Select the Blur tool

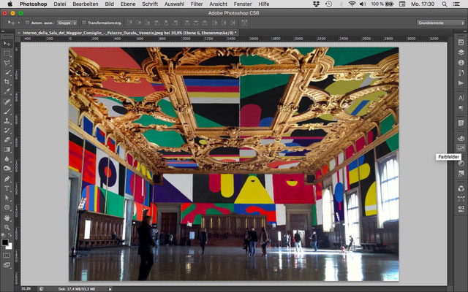(x=7, y=159)
